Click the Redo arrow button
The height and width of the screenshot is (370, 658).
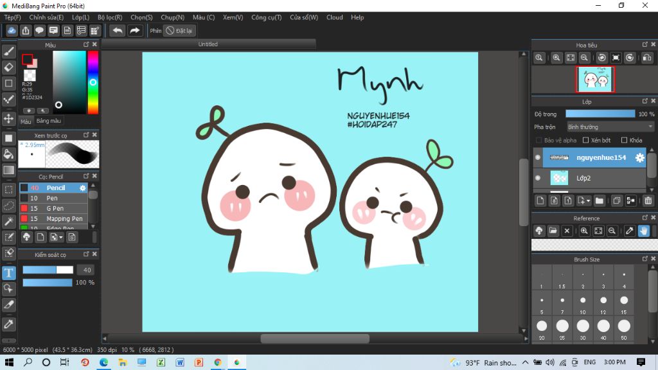pos(135,31)
